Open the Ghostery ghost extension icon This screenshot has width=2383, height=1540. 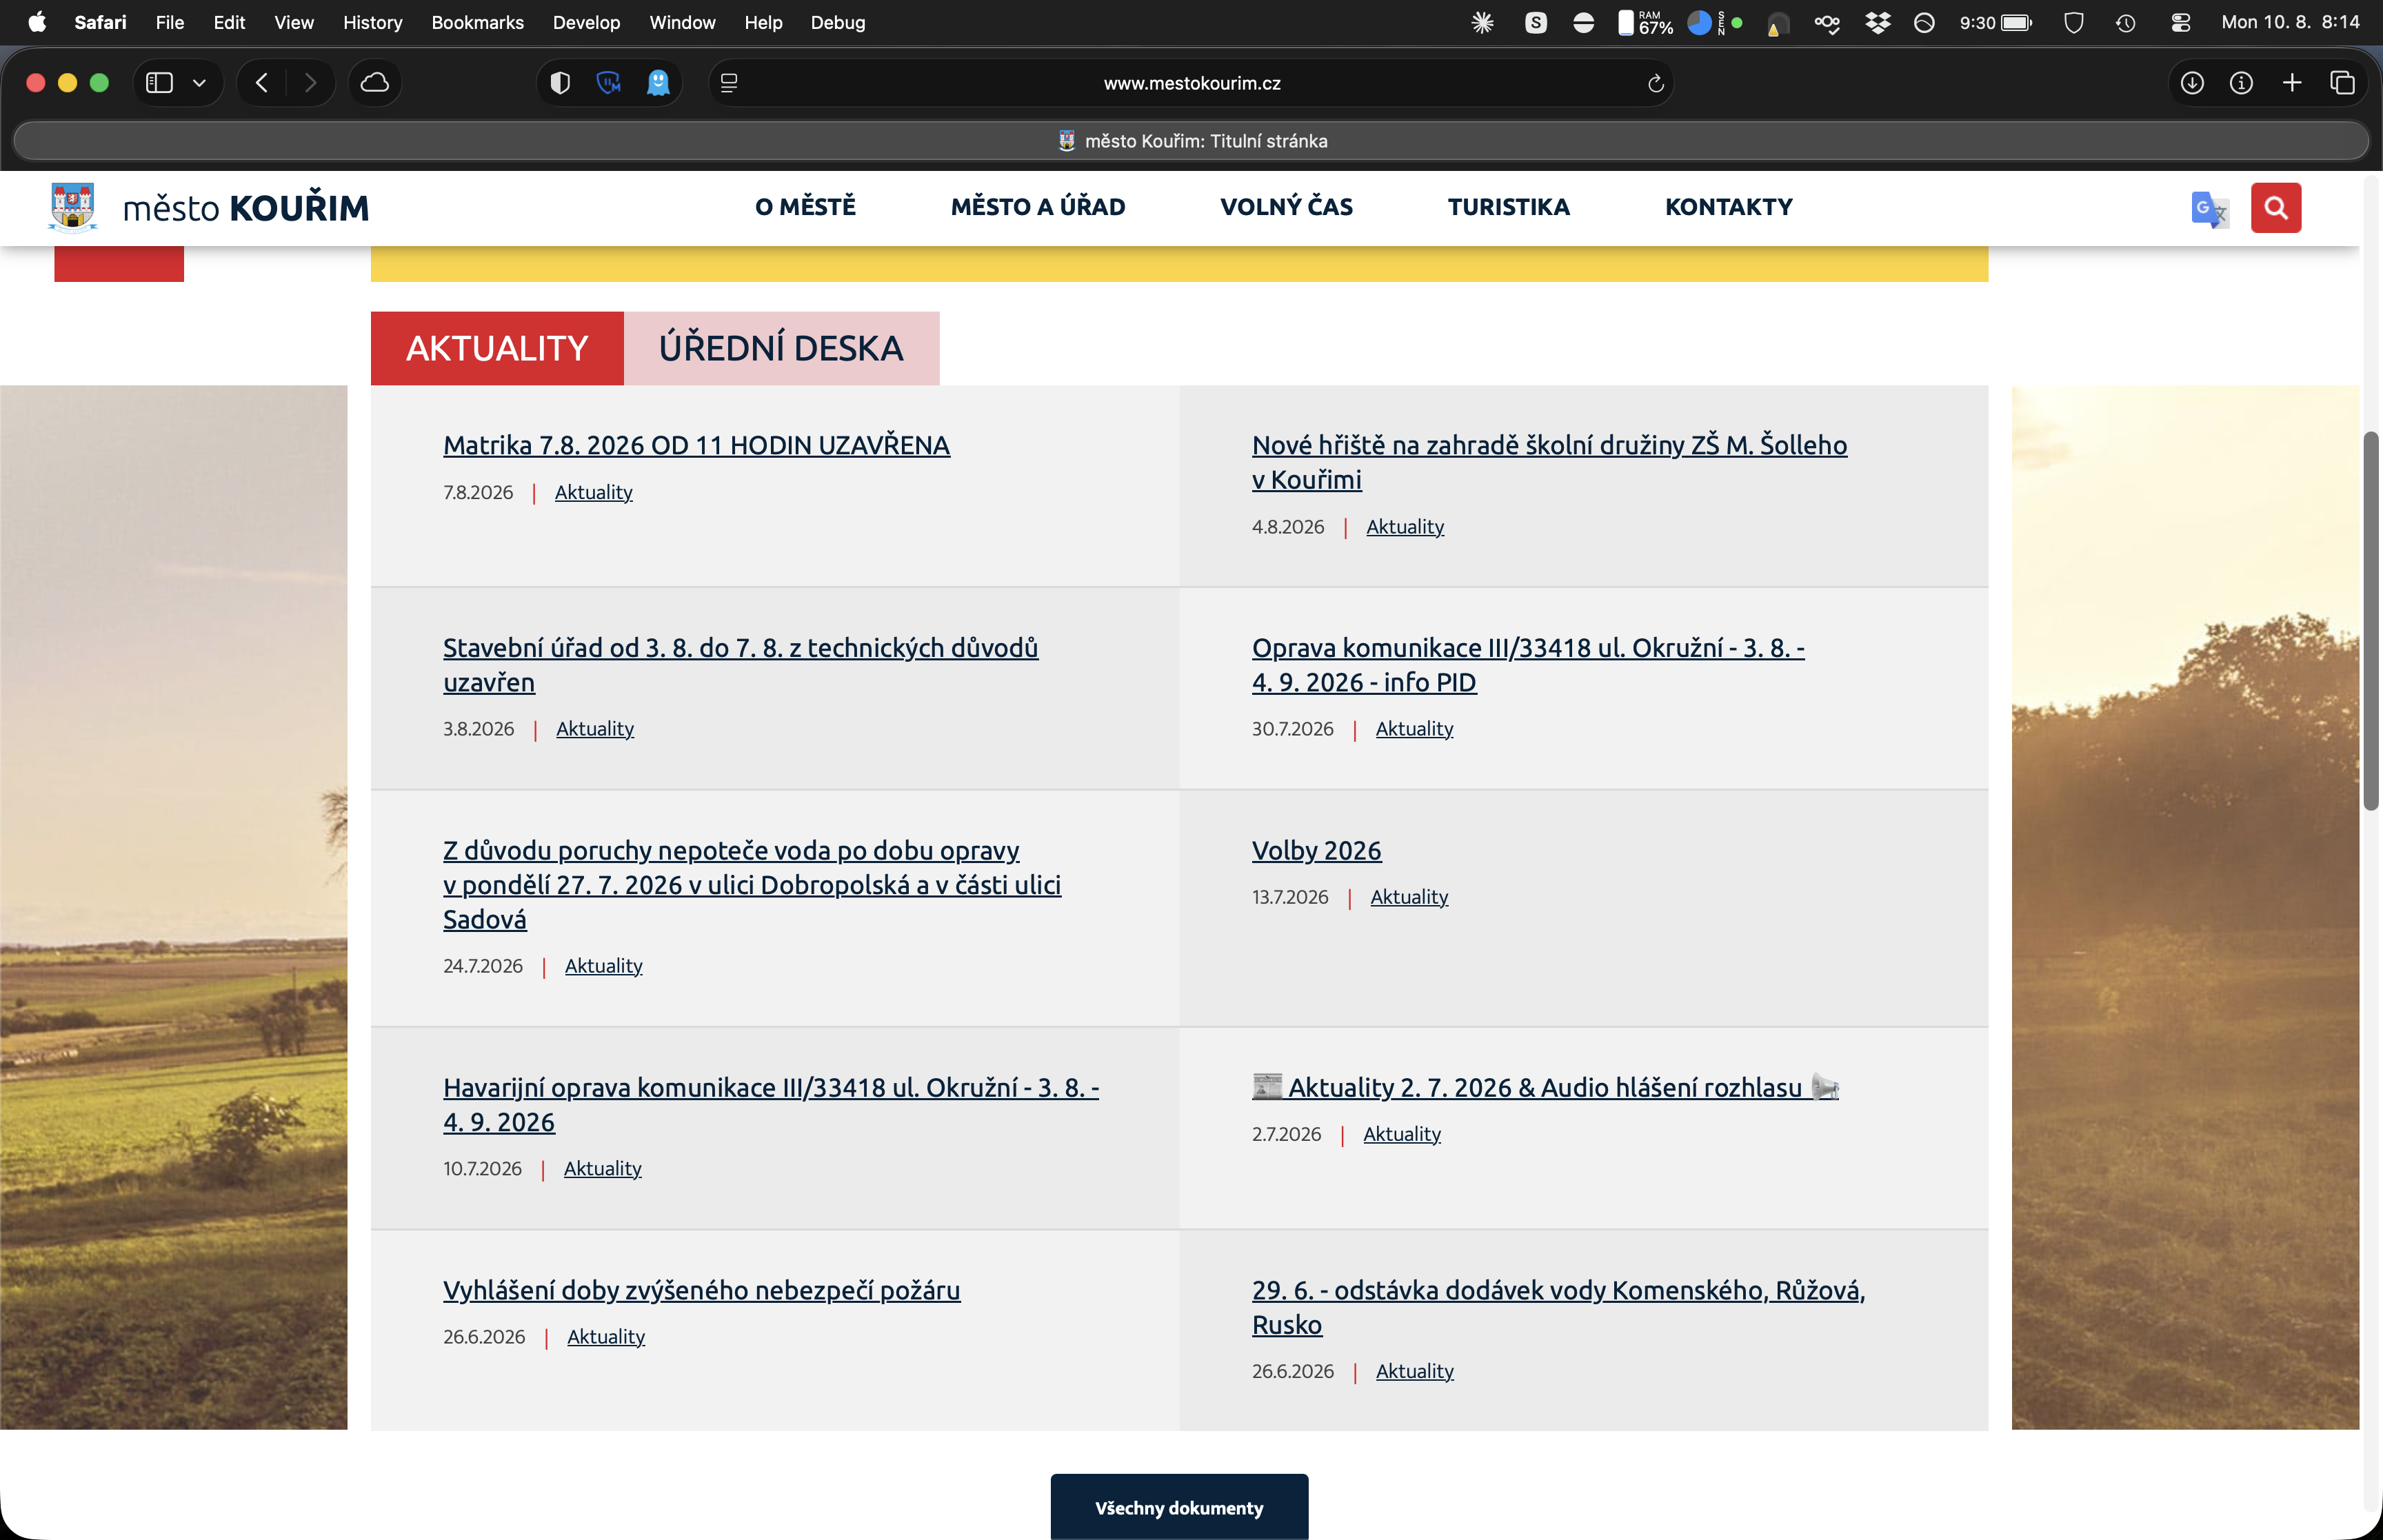click(658, 83)
